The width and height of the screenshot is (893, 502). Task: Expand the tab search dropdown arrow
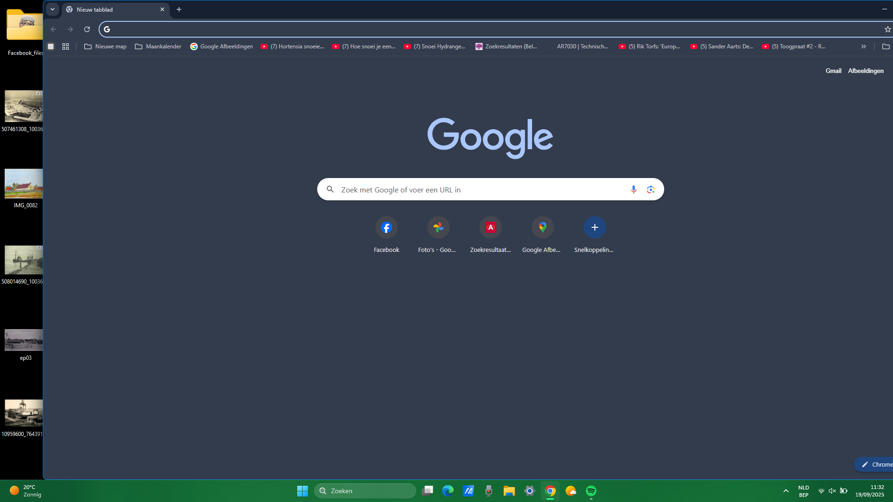[53, 9]
